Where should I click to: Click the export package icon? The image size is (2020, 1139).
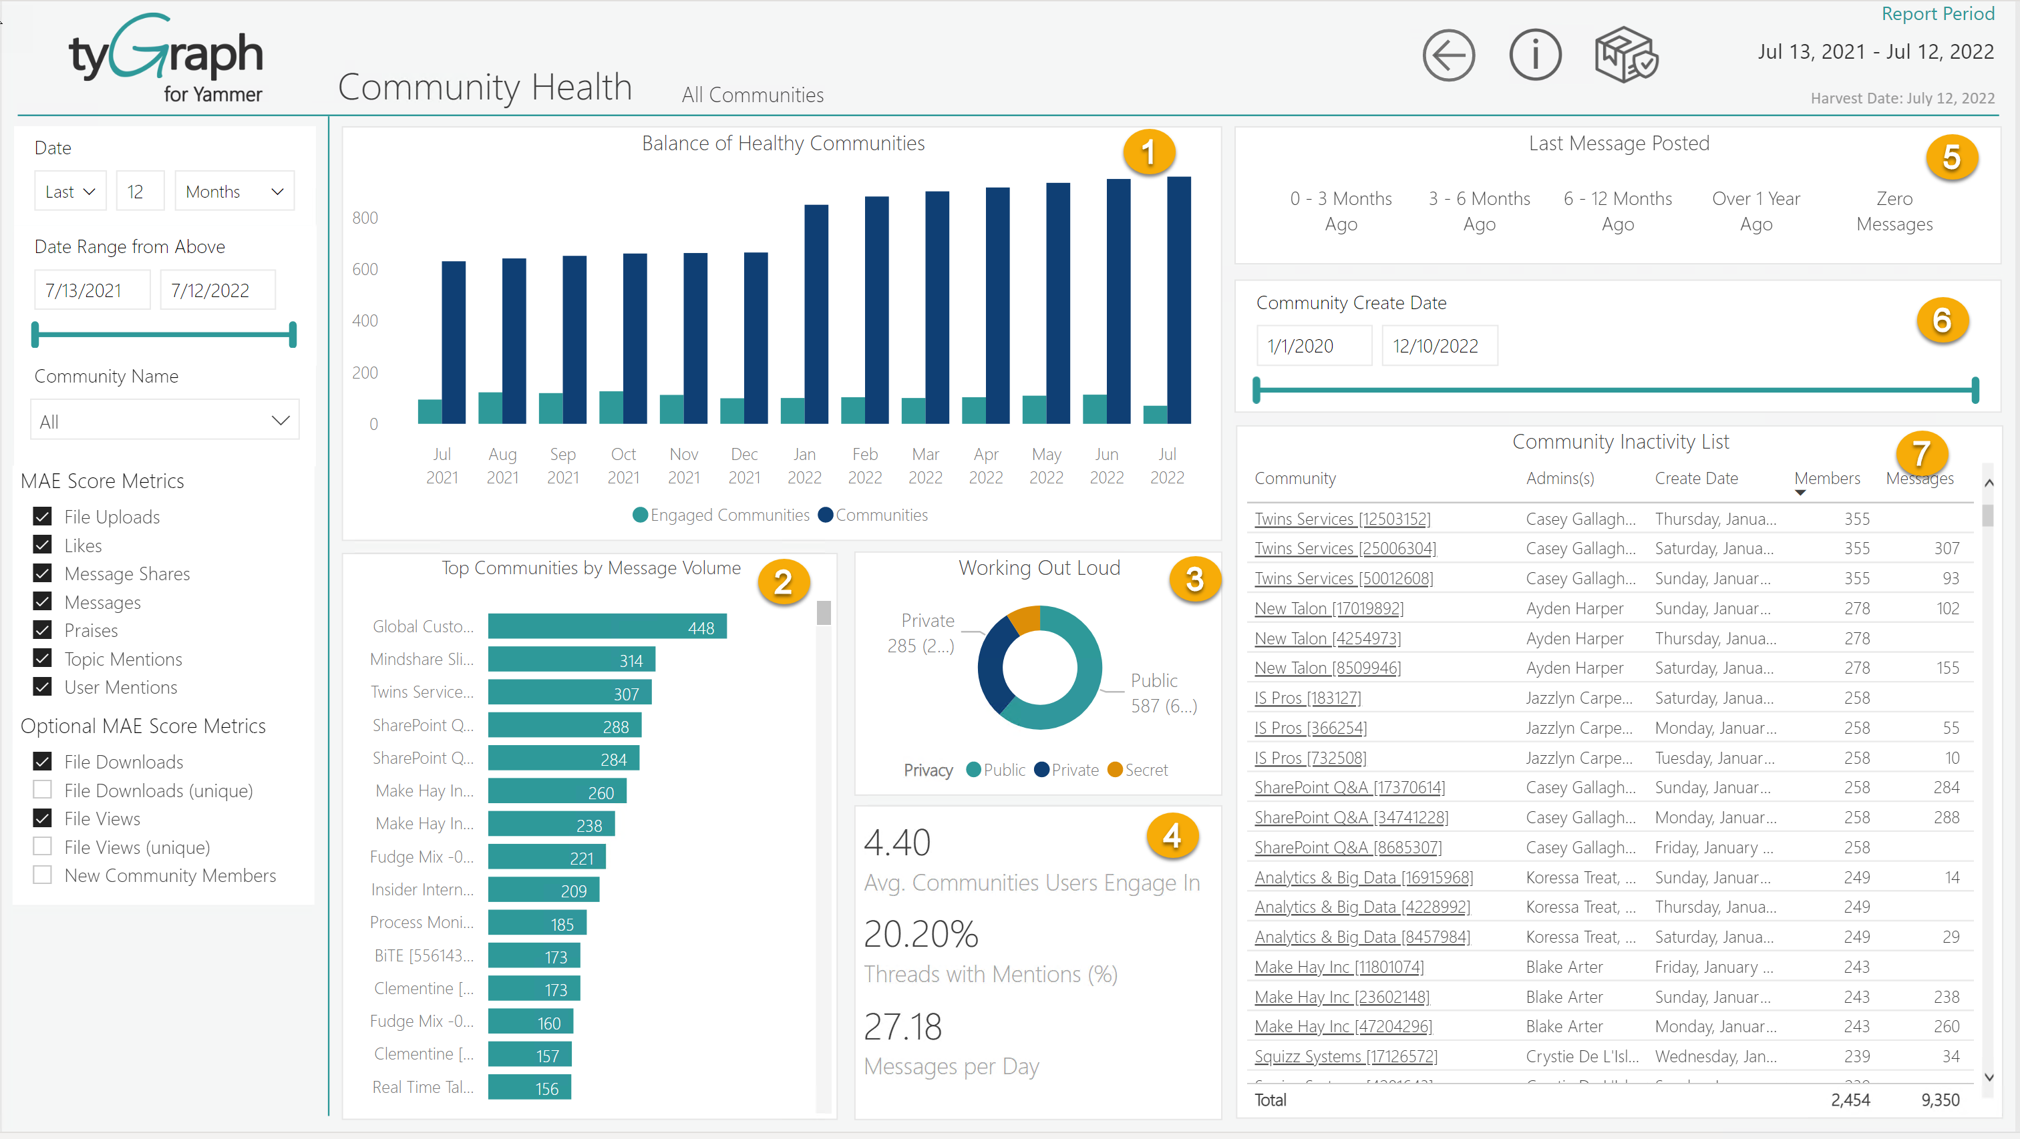(1625, 54)
